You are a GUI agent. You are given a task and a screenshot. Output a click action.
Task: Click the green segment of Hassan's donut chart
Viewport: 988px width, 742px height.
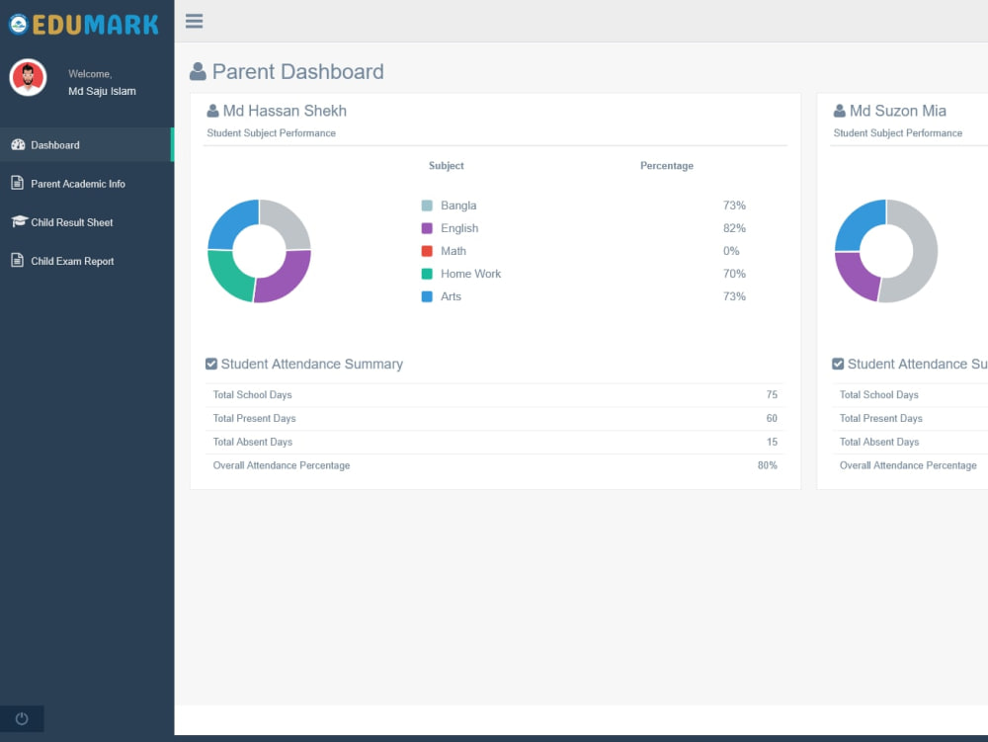(x=228, y=276)
